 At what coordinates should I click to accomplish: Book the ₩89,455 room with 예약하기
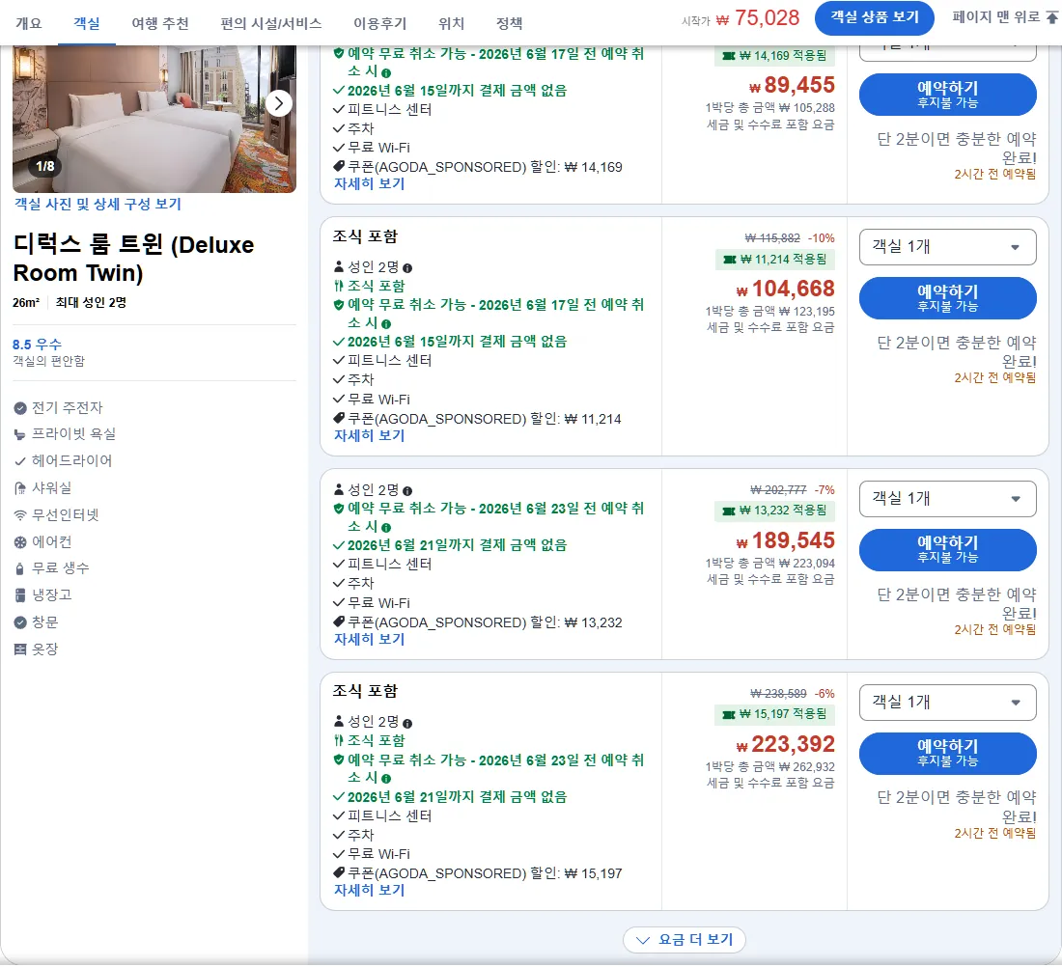click(x=947, y=95)
